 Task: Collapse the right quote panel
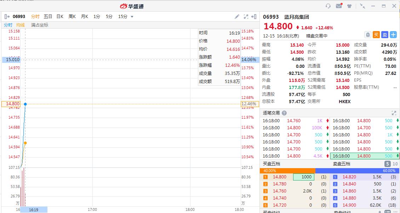coord(254,17)
